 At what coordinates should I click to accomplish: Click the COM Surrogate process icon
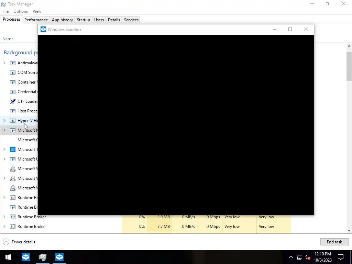[13, 73]
